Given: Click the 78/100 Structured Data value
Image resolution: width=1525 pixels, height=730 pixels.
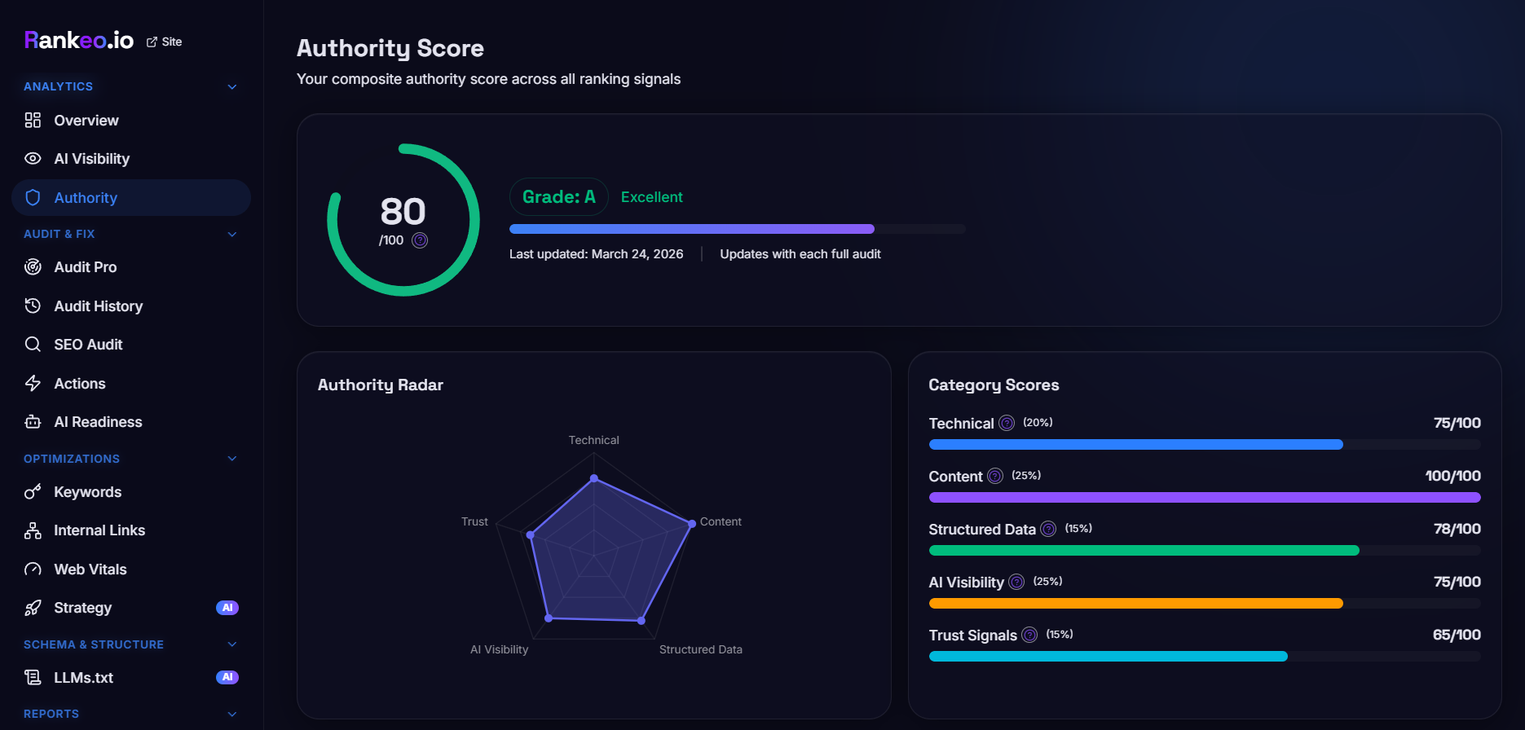Looking at the screenshot, I should (1457, 529).
